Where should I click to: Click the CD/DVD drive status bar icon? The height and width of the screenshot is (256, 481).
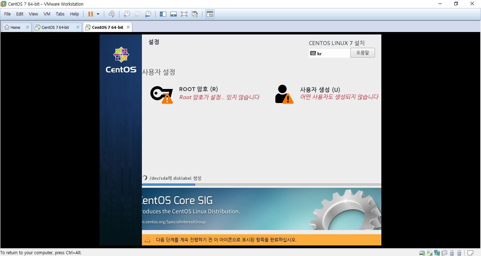(x=430, y=253)
